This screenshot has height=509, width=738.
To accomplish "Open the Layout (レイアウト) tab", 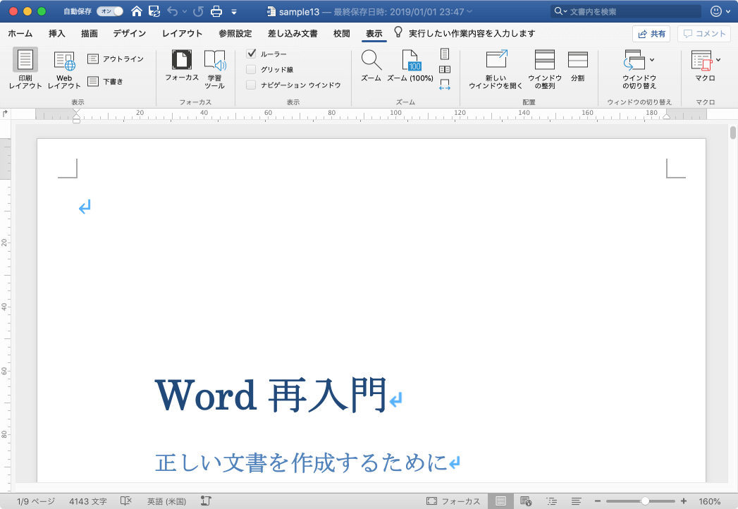I will [x=182, y=34].
